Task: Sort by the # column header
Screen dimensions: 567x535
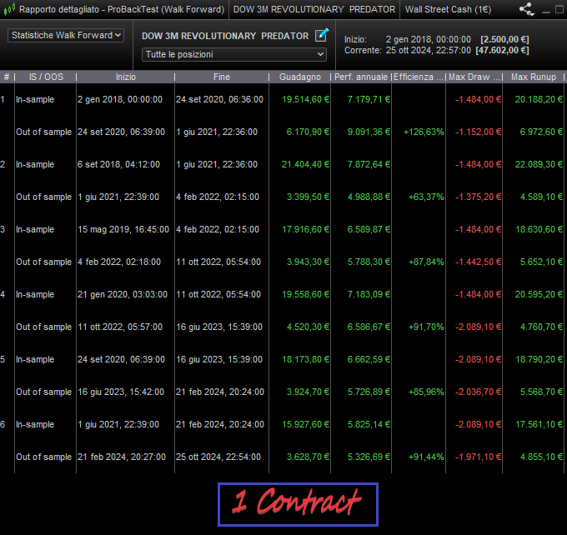Action: point(7,77)
